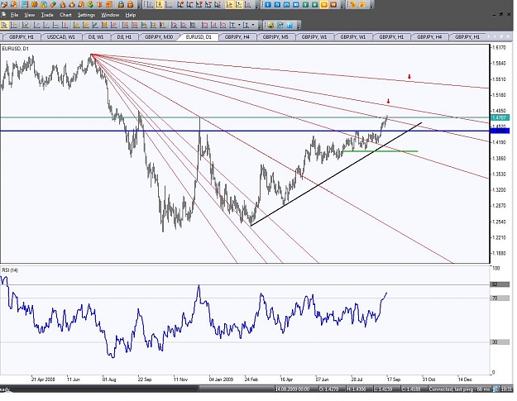Choose the rectangle shape drawing tool
Viewport: 517px width, 401px height.
click(x=204, y=25)
